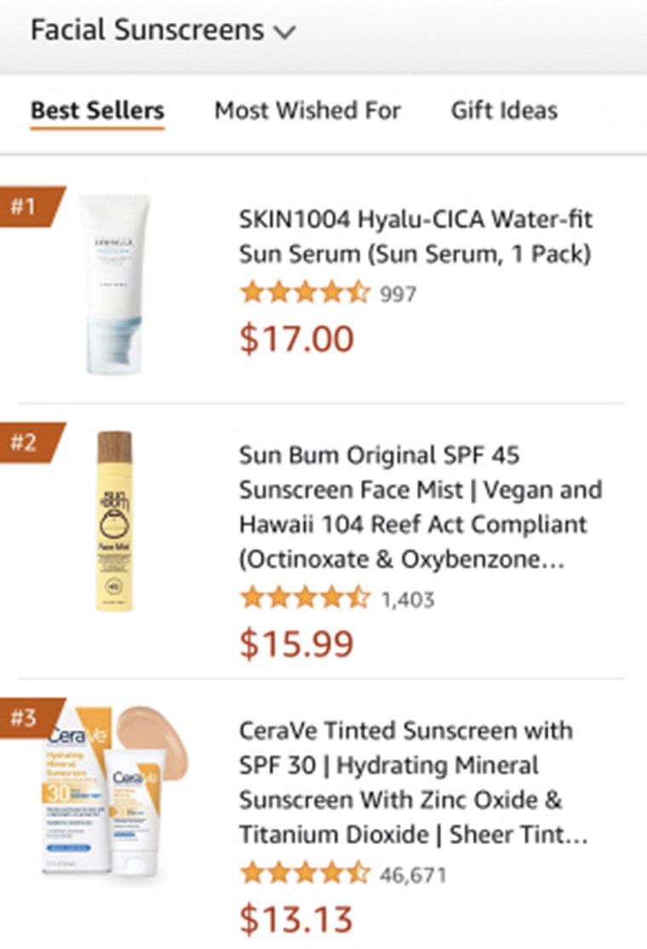Select the Best Sellers tab
Image resolution: width=647 pixels, height=949 pixels.
(x=97, y=110)
